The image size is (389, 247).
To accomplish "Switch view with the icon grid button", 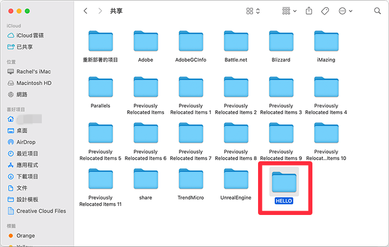I will pos(253,11).
